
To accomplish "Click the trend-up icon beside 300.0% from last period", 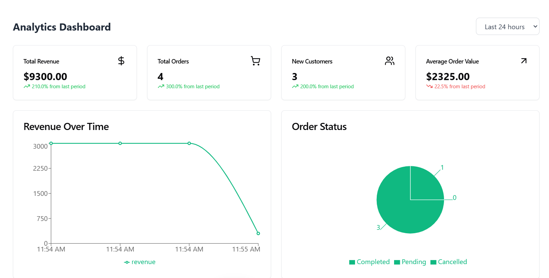I will pyautogui.click(x=161, y=87).
